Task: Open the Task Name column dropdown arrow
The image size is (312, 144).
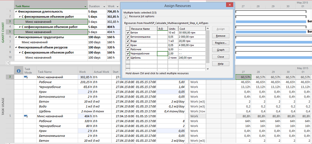Action: tap(85, 6)
